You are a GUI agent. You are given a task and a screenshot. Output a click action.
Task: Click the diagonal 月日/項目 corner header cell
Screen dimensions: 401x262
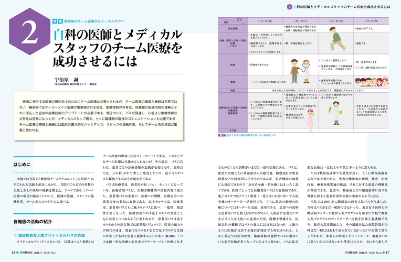pyautogui.click(x=233, y=21)
